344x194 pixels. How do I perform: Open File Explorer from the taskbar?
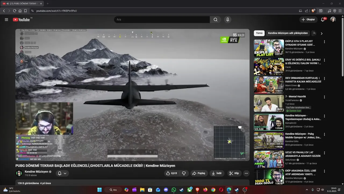click(x=142, y=190)
